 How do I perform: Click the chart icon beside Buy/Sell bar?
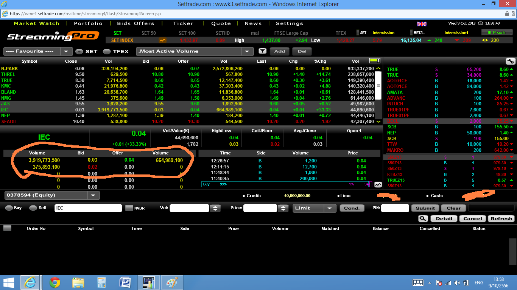coord(378,185)
